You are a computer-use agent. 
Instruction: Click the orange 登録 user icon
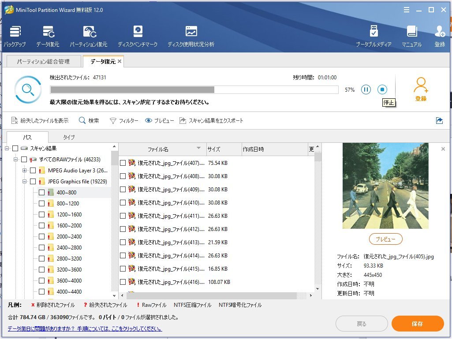421,89
